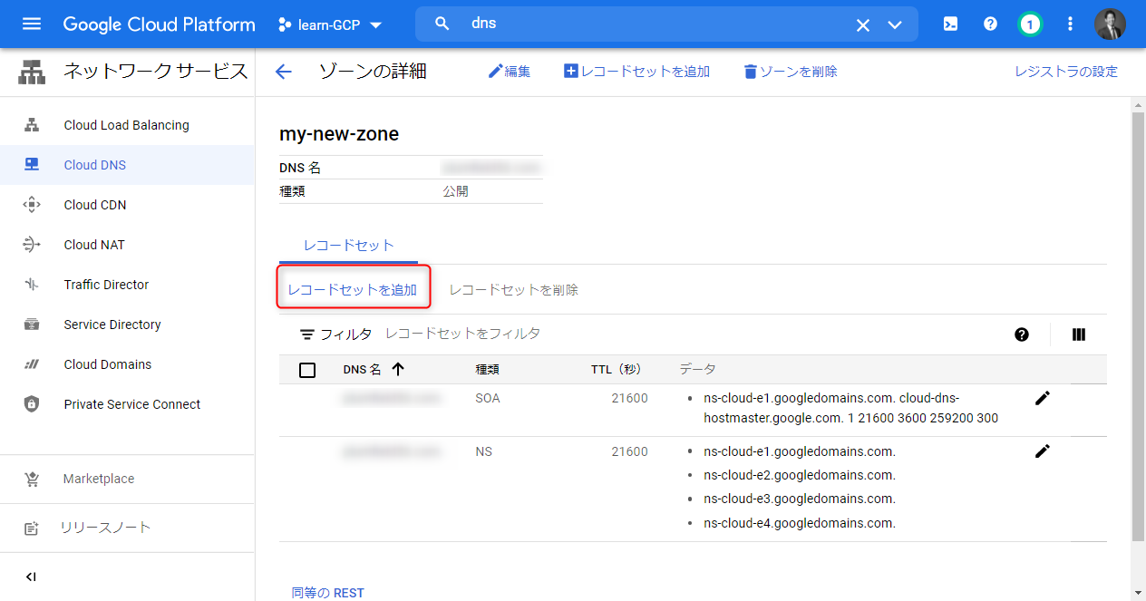Edit the SOA record pencil icon
1146x601 pixels.
click(x=1043, y=398)
